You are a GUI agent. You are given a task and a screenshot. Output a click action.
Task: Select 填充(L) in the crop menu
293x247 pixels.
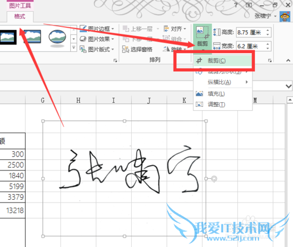(223, 94)
